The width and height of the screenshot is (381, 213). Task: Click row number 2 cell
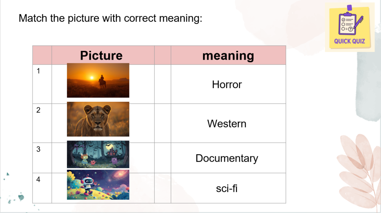[42, 123]
